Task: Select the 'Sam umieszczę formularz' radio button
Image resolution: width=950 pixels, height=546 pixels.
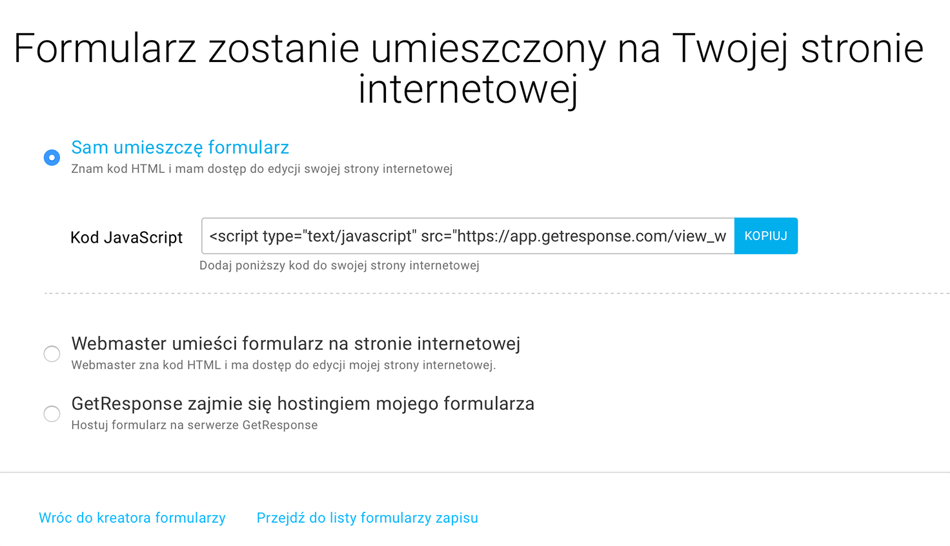Action: tap(52, 157)
